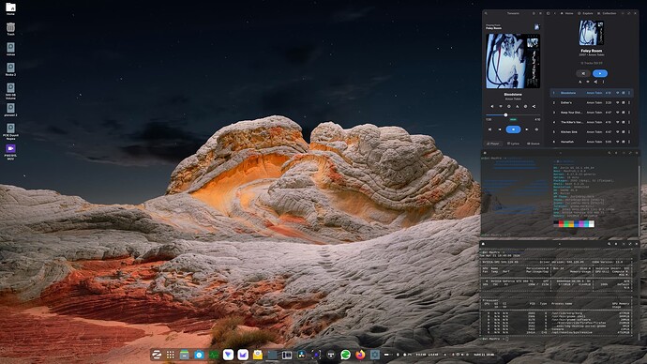The width and height of the screenshot is (647, 364).
Task: Launch the Files manager from taskbar
Action: pyautogui.click(x=185, y=355)
